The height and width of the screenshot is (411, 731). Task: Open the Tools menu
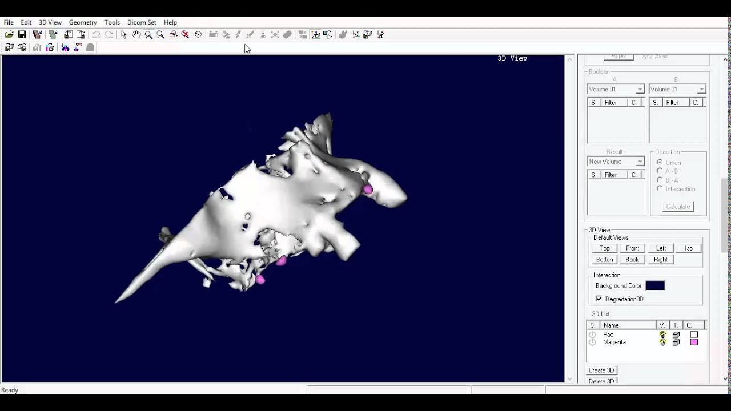point(112,22)
